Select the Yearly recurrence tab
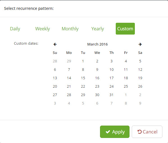This screenshot has width=168, height=143. pyautogui.click(x=97, y=29)
